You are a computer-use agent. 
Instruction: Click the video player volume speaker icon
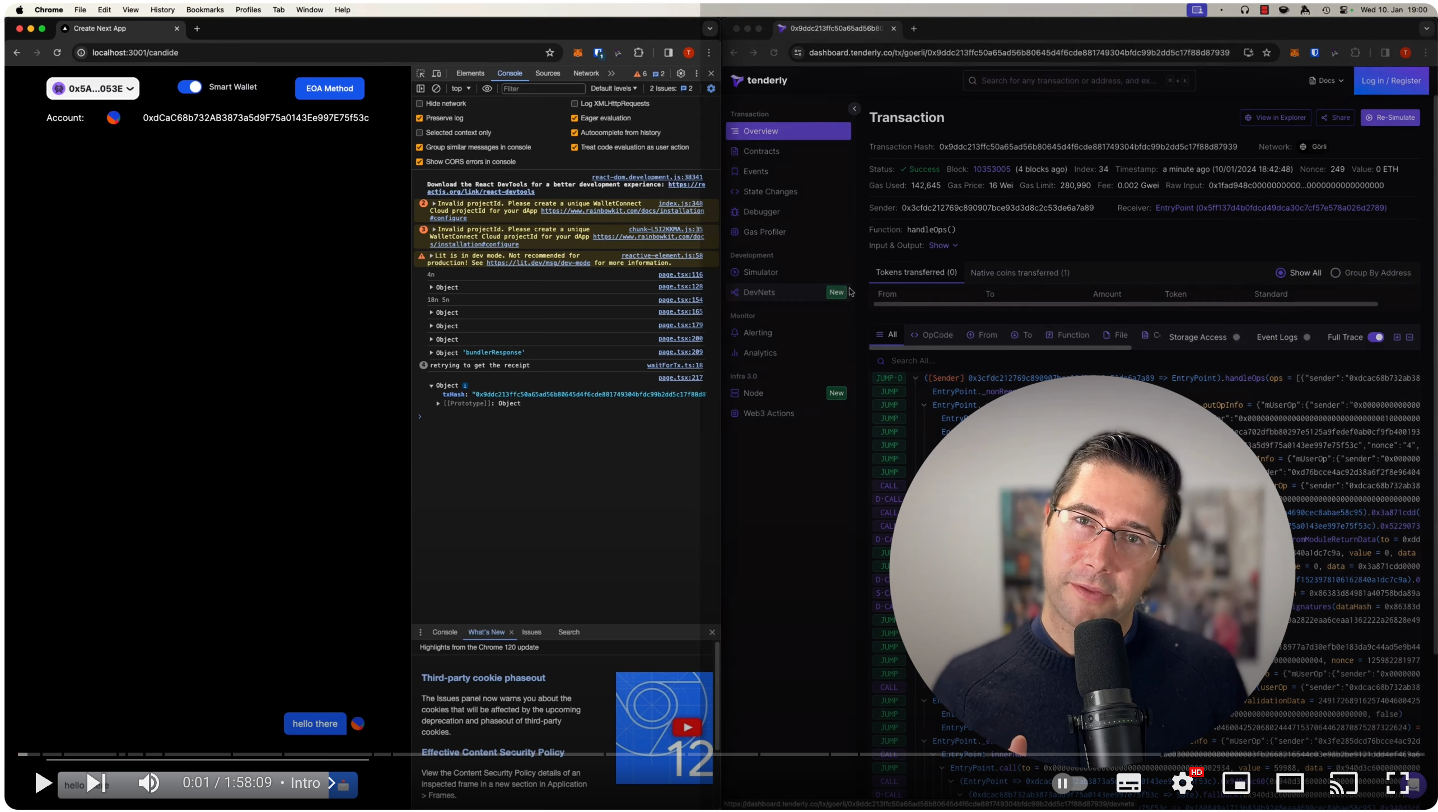(x=148, y=782)
